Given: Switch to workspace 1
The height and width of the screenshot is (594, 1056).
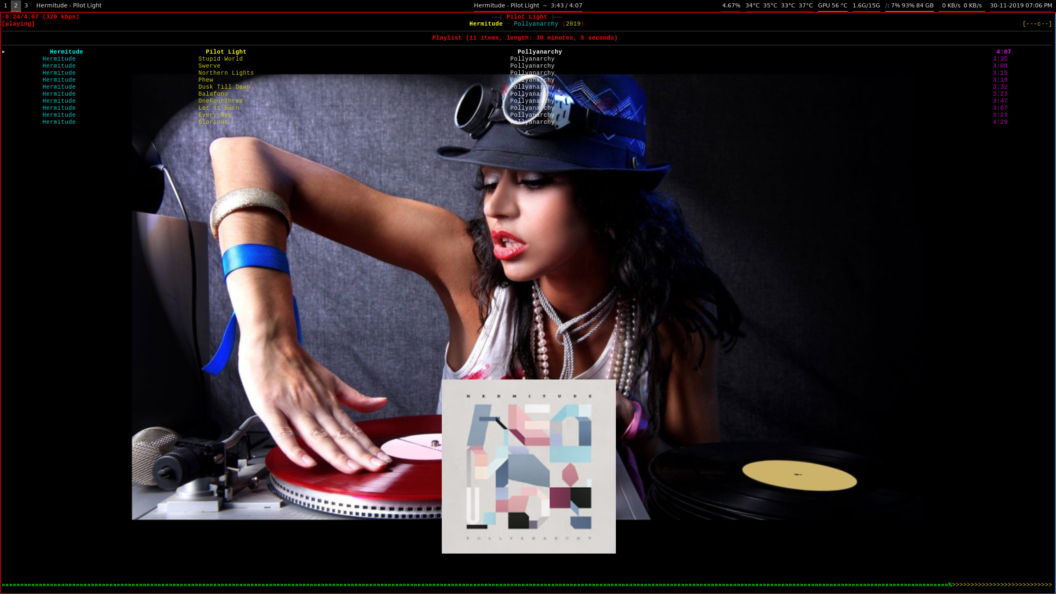Looking at the screenshot, I should coord(5,5).
